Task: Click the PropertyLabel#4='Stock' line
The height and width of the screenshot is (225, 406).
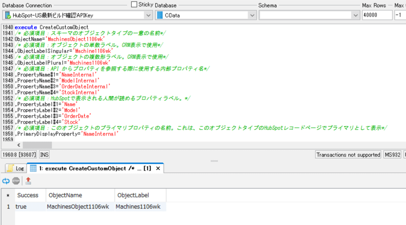Action: pos(48,122)
